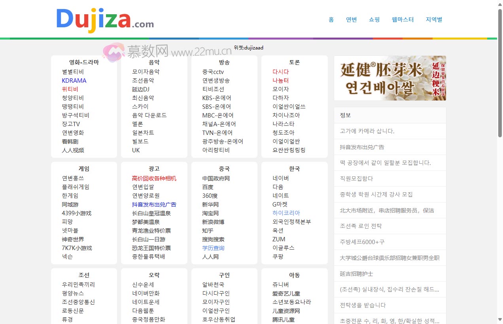
Task: Click the 学历查询 link
Action: click(213, 248)
